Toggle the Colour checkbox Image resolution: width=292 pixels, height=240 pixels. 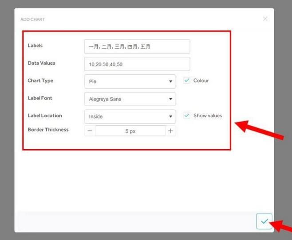[x=187, y=81]
